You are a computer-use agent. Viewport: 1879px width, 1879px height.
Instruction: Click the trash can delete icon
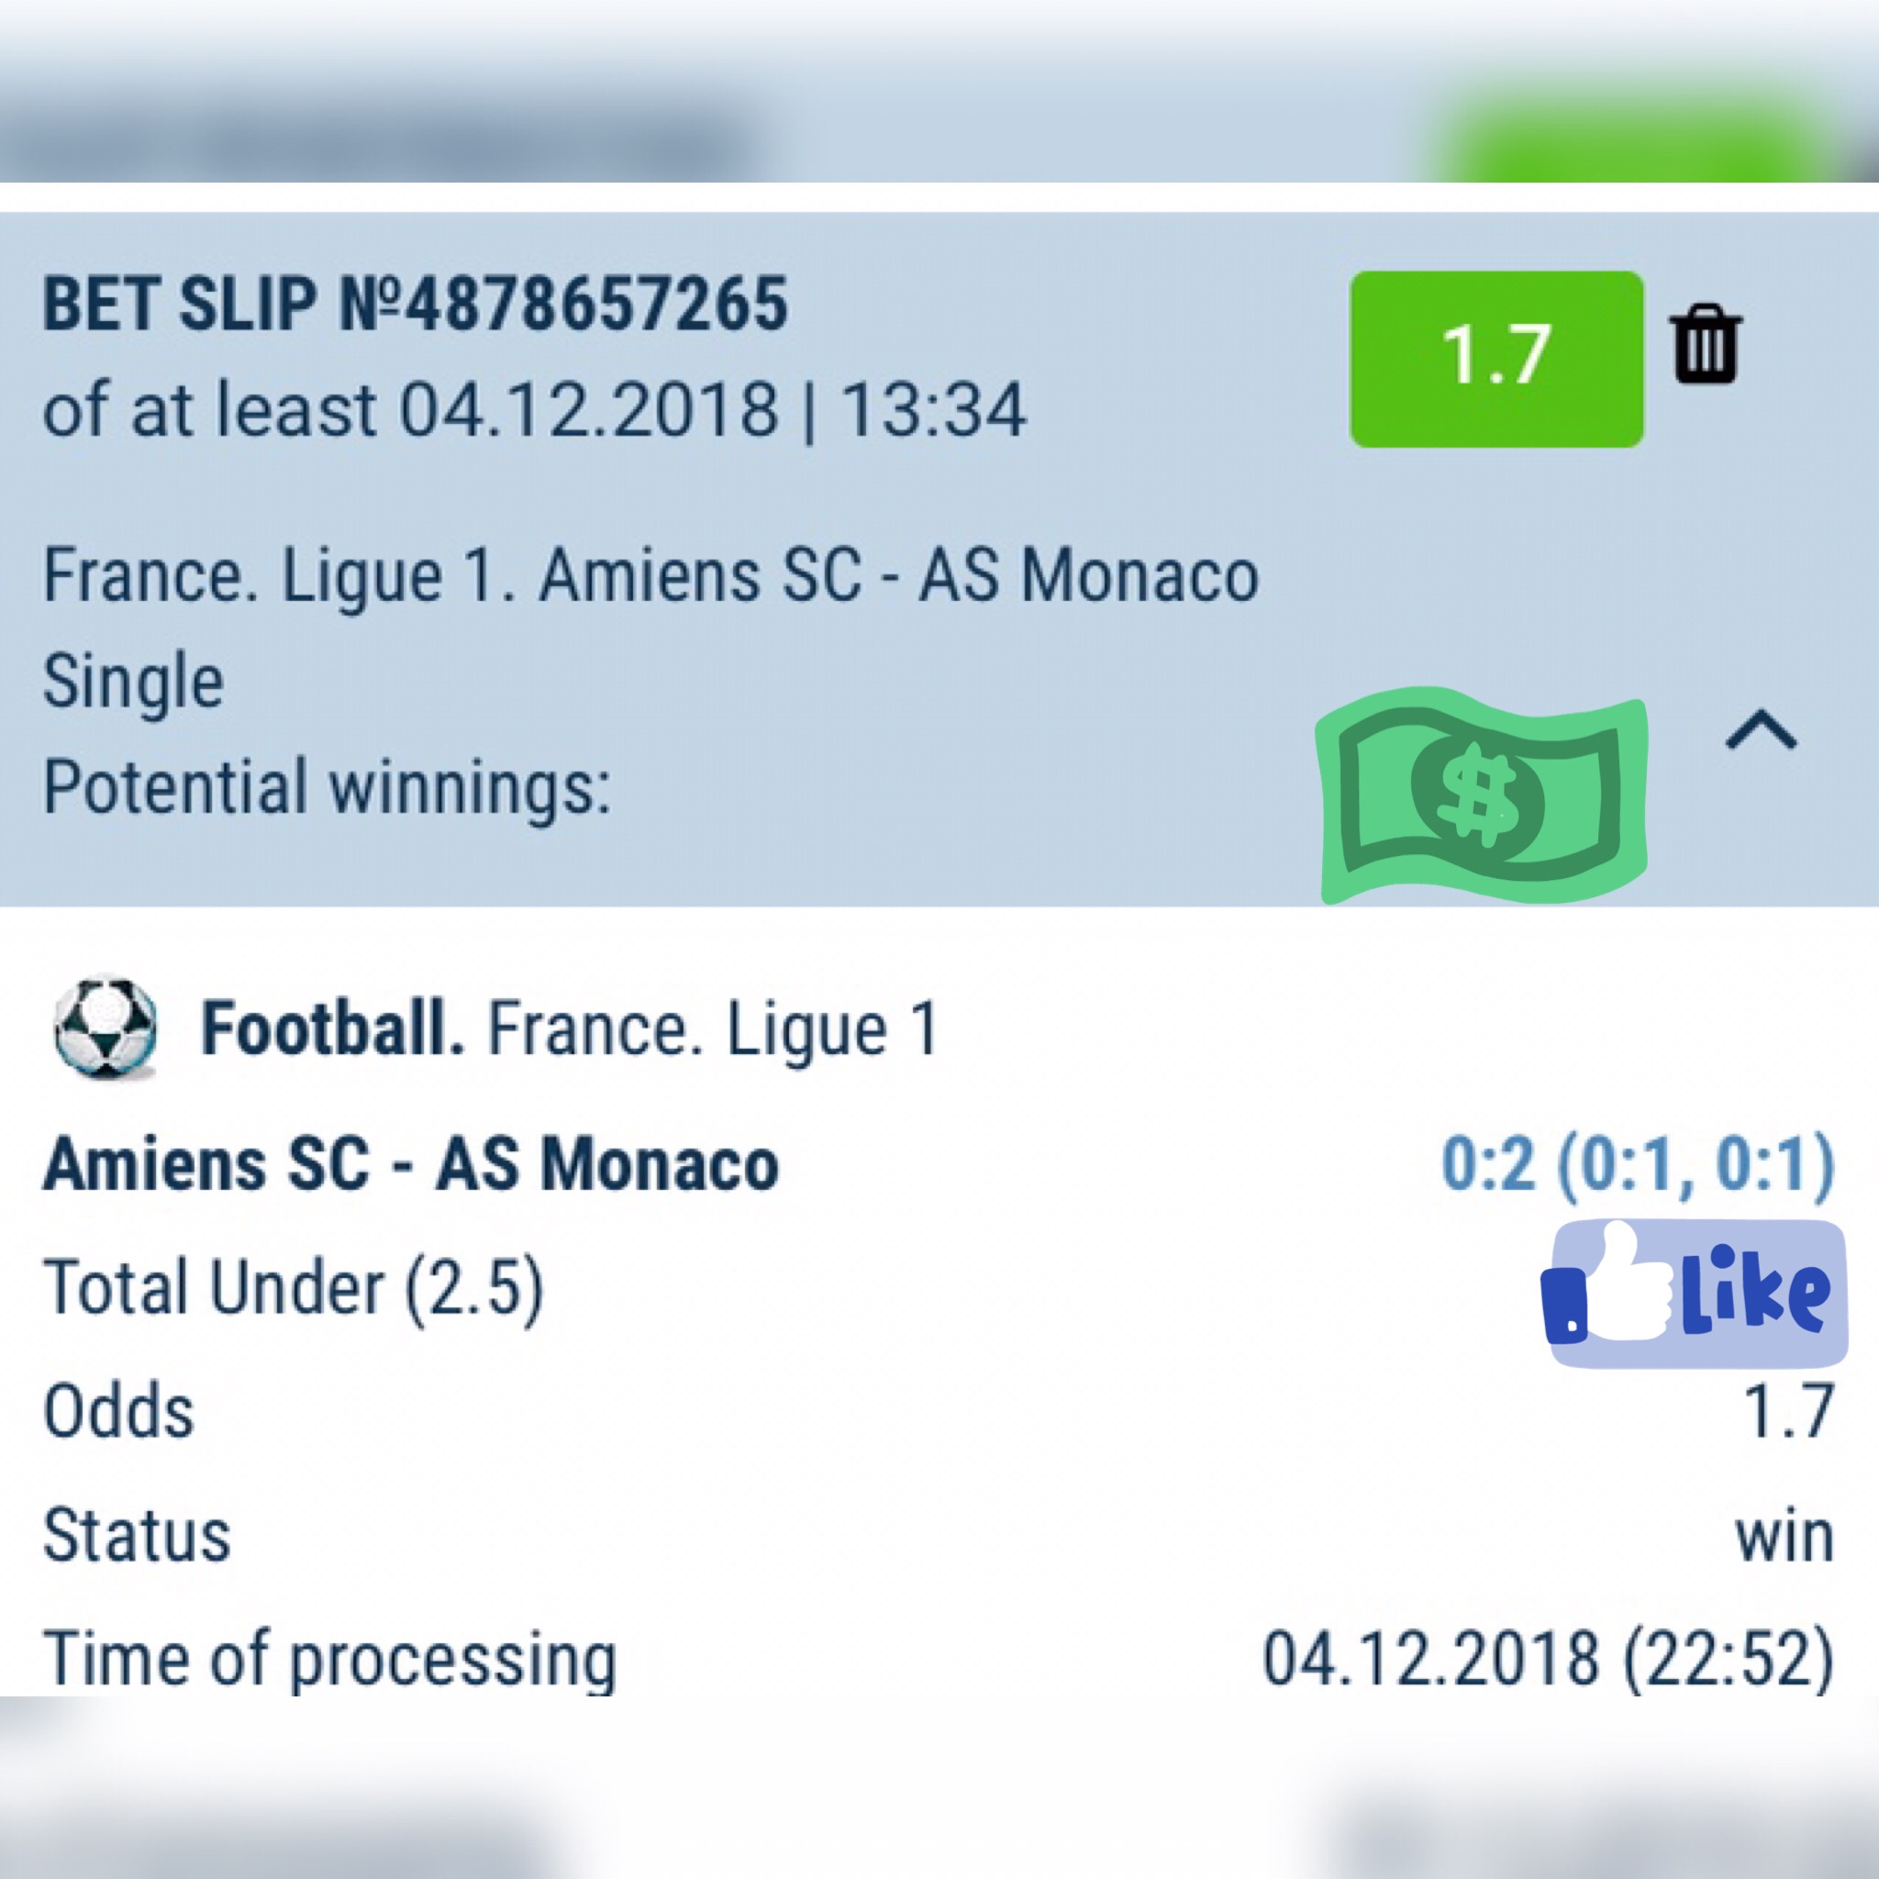click(x=1706, y=344)
